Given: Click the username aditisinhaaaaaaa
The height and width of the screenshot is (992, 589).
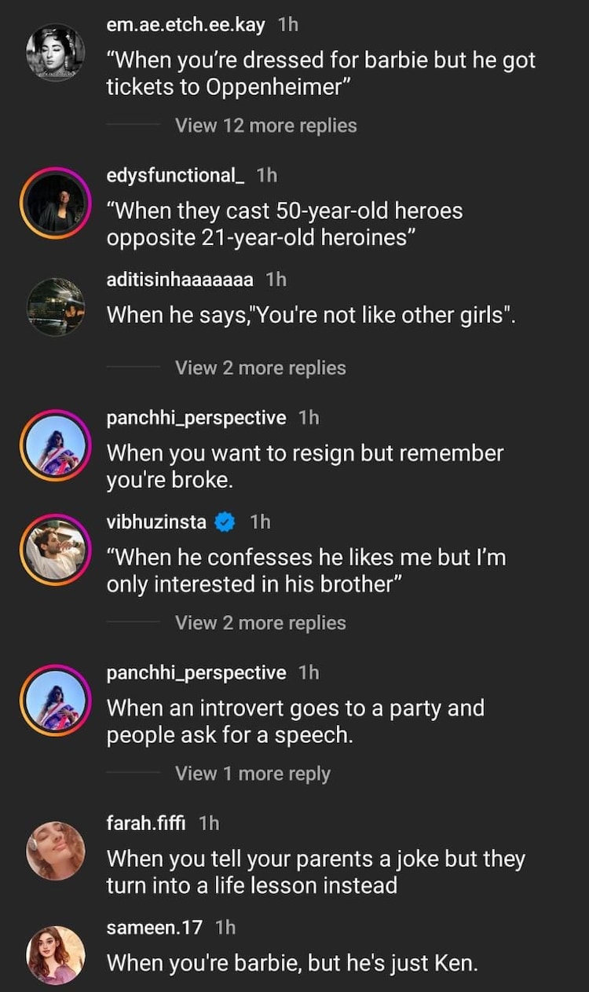Looking at the screenshot, I should click(177, 279).
